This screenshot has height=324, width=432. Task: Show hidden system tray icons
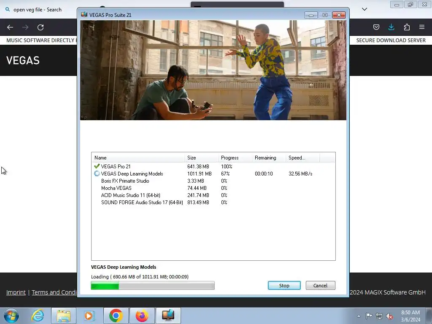[x=359, y=316]
